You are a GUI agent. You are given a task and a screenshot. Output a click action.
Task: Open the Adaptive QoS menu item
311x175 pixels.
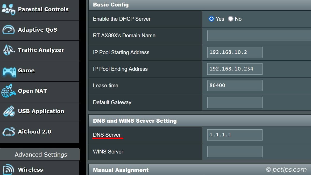[38, 30]
